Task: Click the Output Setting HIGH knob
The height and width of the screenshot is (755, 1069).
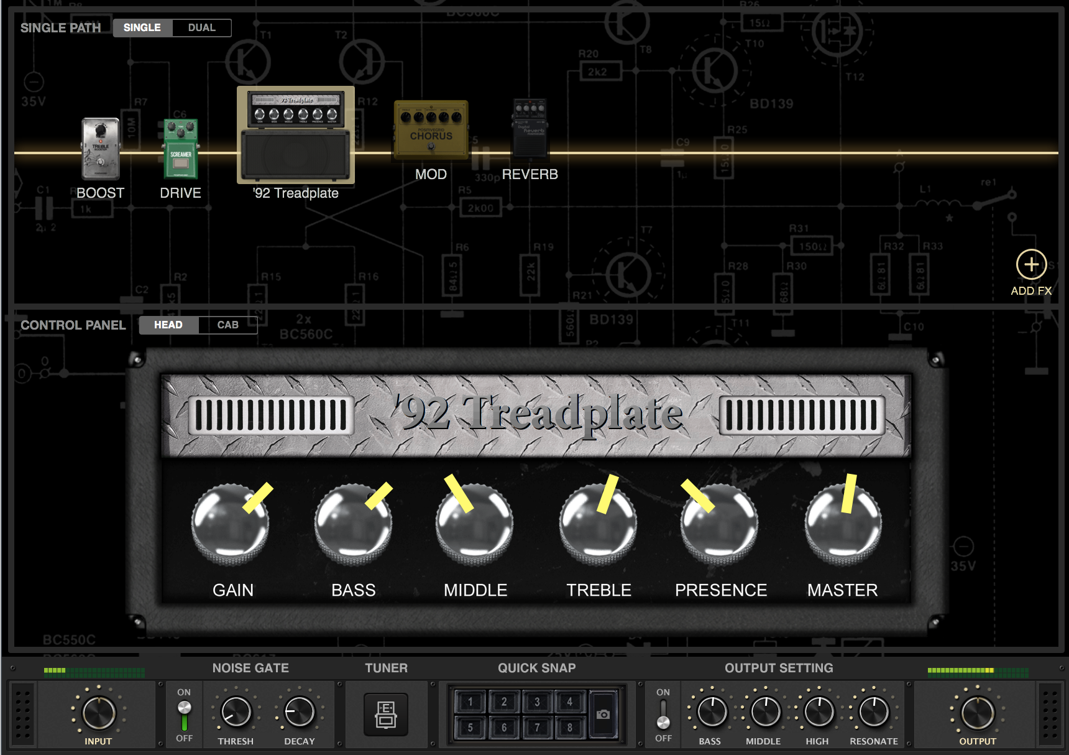Action: [819, 712]
